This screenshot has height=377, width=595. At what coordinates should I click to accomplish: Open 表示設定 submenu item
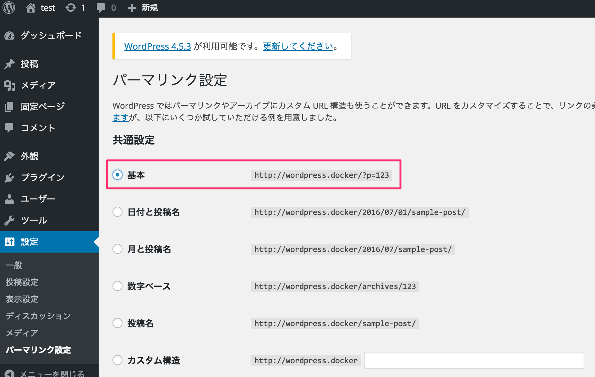[22, 299]
